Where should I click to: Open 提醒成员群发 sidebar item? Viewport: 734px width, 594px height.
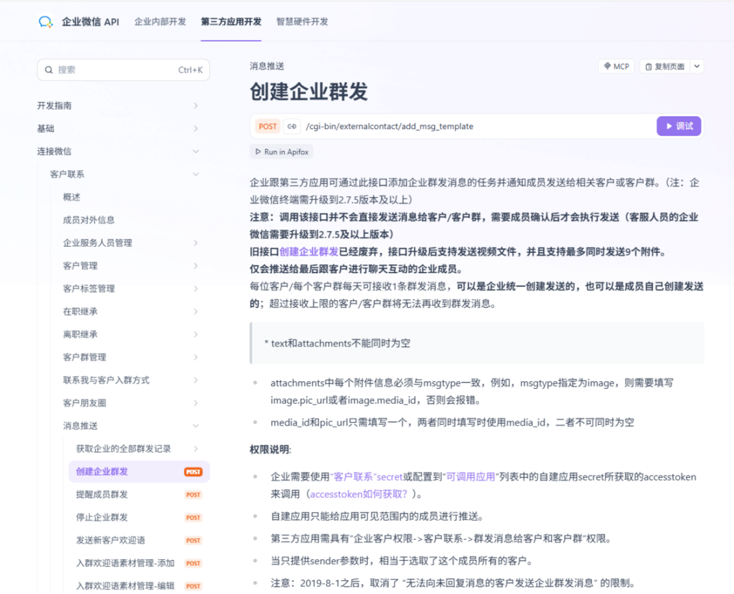click(x=139, y=495)
